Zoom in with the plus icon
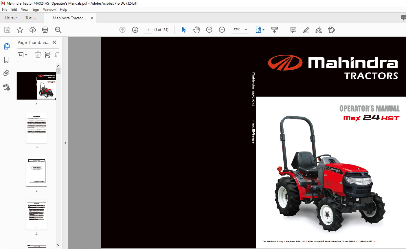This screenshot has height=249, width=406. tap(222, 30)
